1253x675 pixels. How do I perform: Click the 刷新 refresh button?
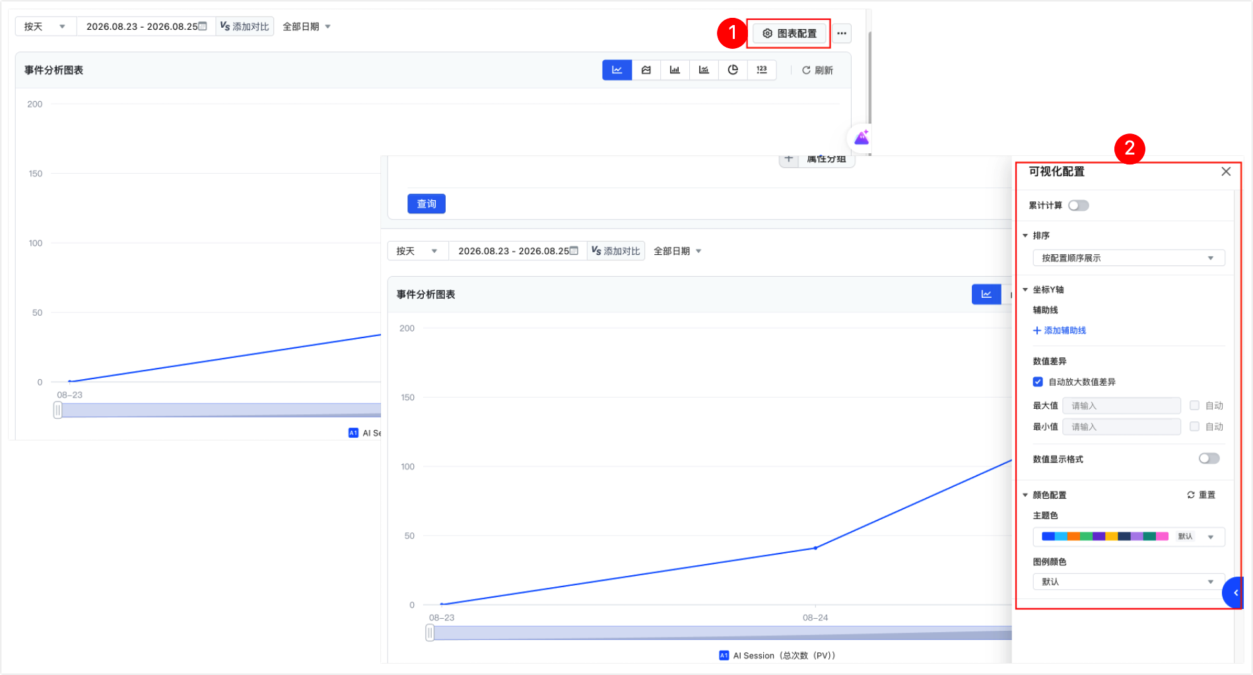click(x=817, y=70)
